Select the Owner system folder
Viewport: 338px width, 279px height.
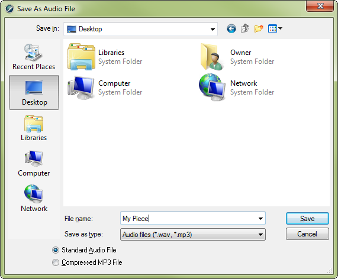(x=237, y=57)
